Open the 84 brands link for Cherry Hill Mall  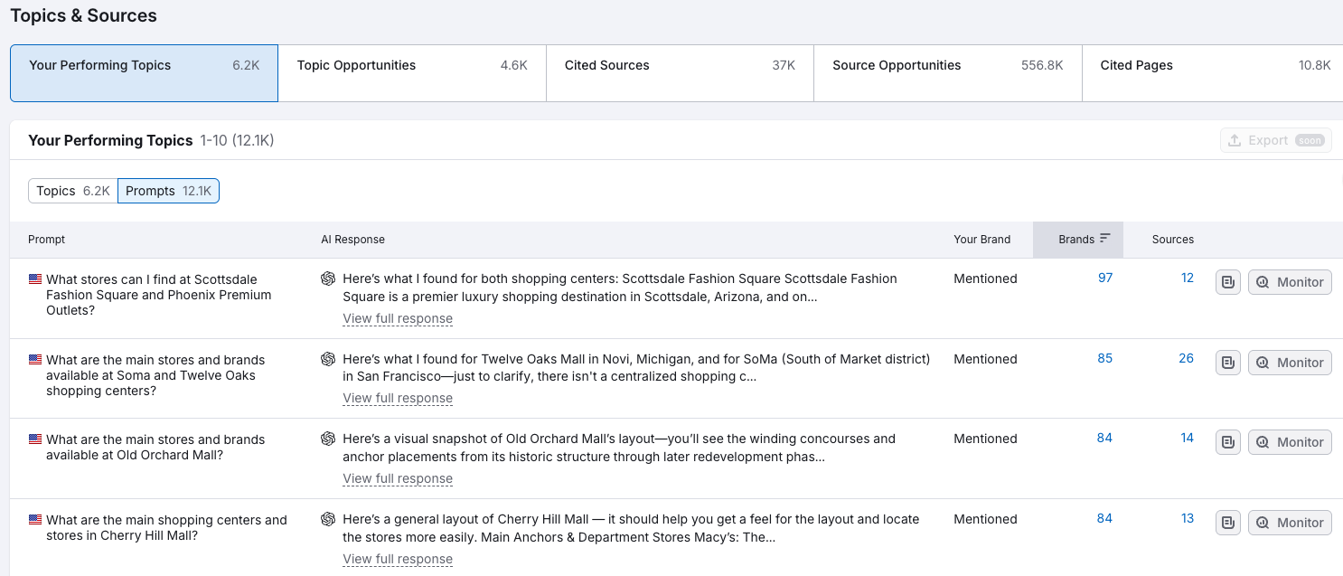pyautogui.click(x=1104, y=518)
